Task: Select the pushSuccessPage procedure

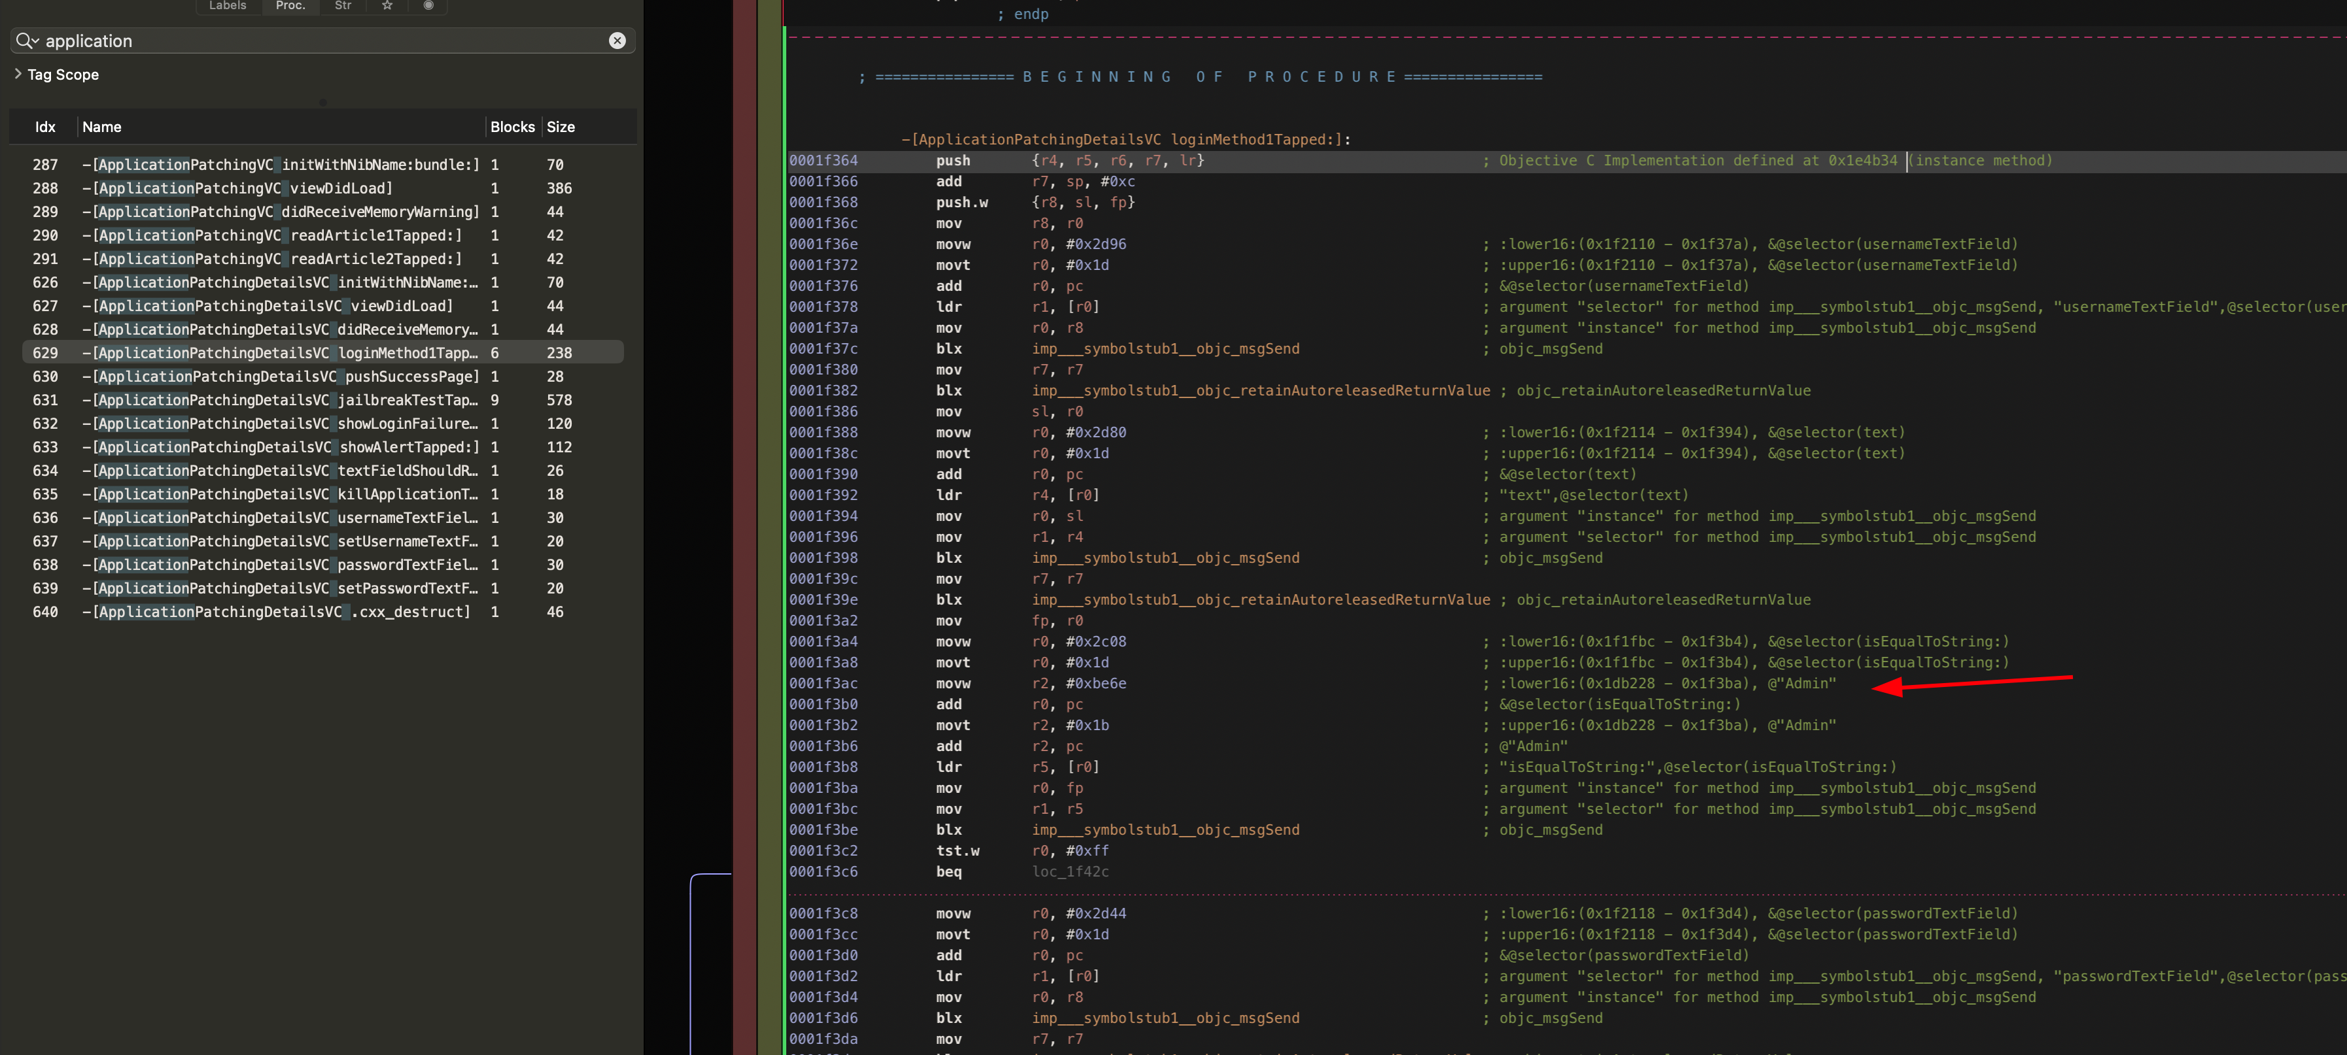Action: pos(322,377)
